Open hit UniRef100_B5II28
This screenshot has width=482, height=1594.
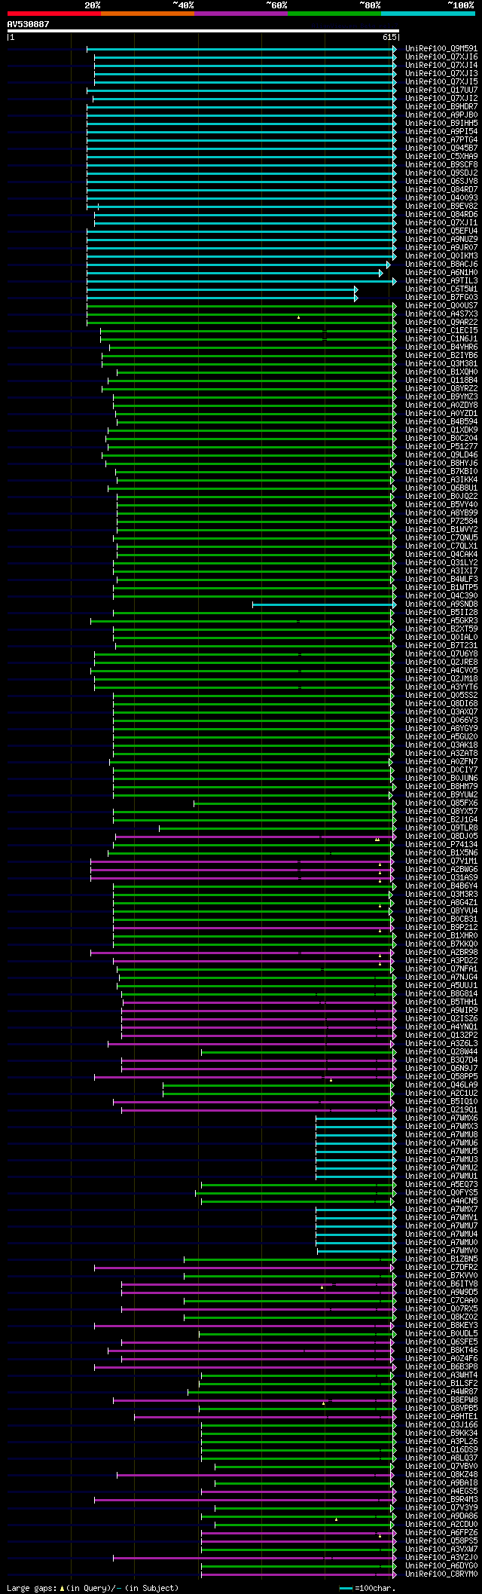[441, 612]
